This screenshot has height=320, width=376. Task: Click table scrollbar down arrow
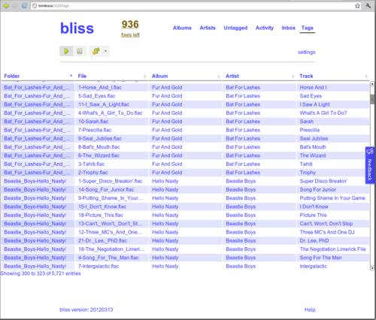[372, 268]
